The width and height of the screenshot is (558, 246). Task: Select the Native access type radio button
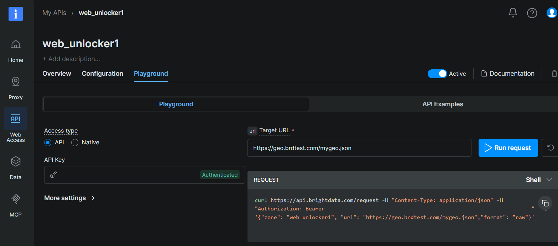[x=75, y=142]
